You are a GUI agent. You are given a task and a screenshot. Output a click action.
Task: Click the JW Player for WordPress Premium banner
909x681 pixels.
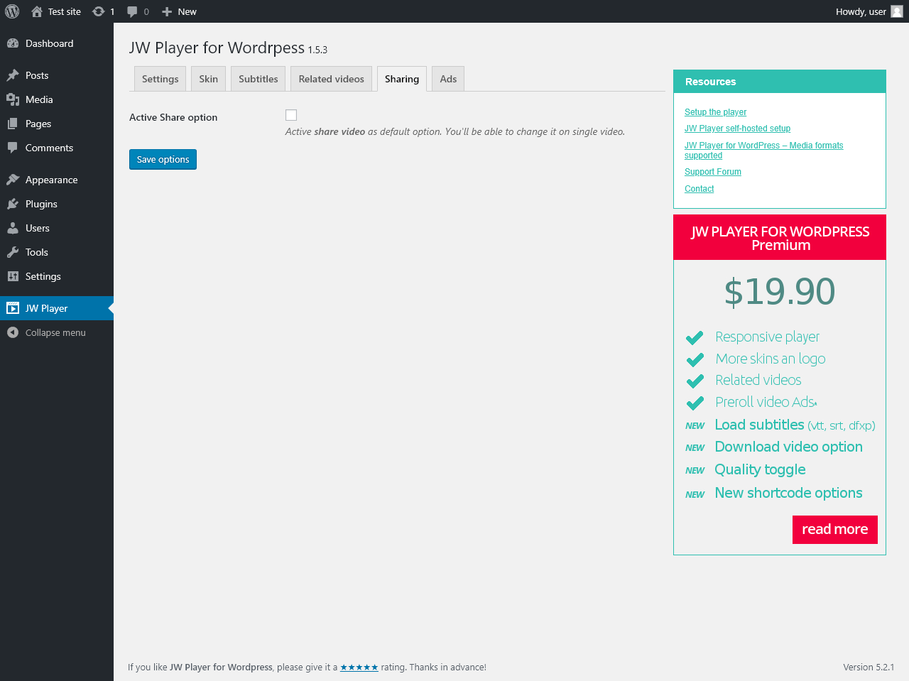pyautogui.click(x=780, y=237)
